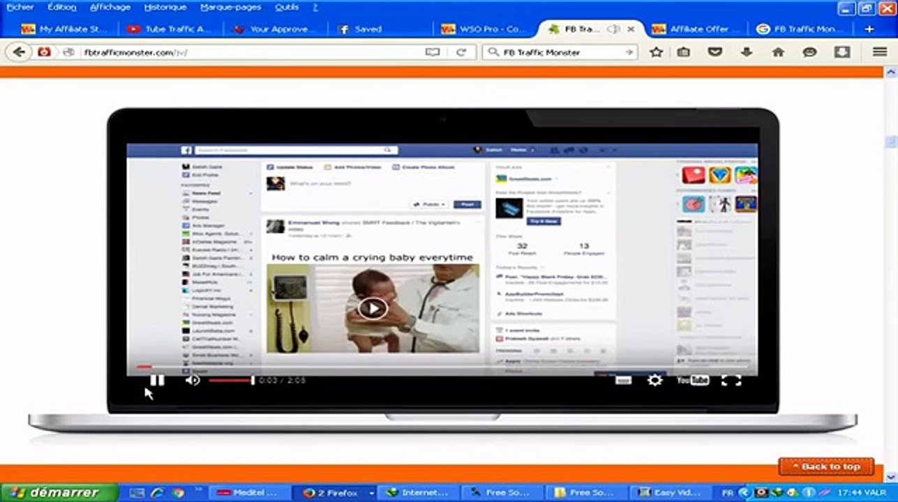Launch Chrome from quick launch
898x502 pixels.
point(177,492)
